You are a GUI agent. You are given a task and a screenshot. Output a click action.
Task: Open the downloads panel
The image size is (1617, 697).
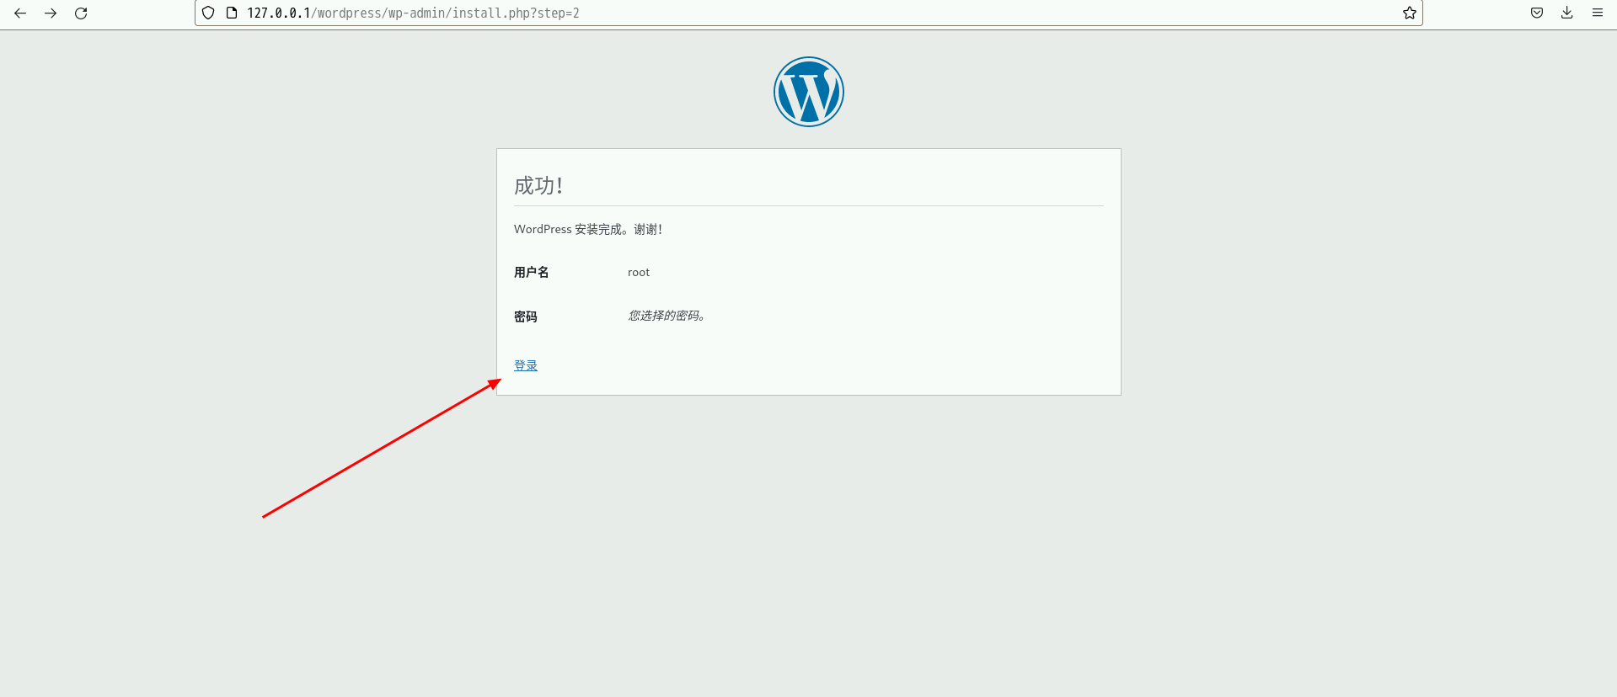click(x=1567, y=13)
